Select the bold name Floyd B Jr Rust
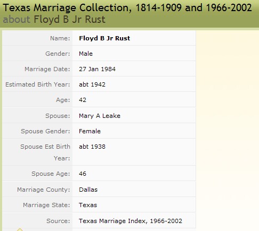 click(104, 38)
